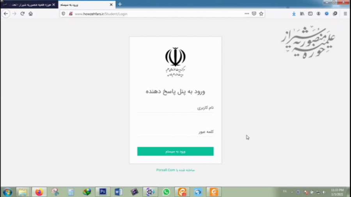The height and width of the screenshot is (197, 351).
Task: Reload the current page
Action: [22, 14]
